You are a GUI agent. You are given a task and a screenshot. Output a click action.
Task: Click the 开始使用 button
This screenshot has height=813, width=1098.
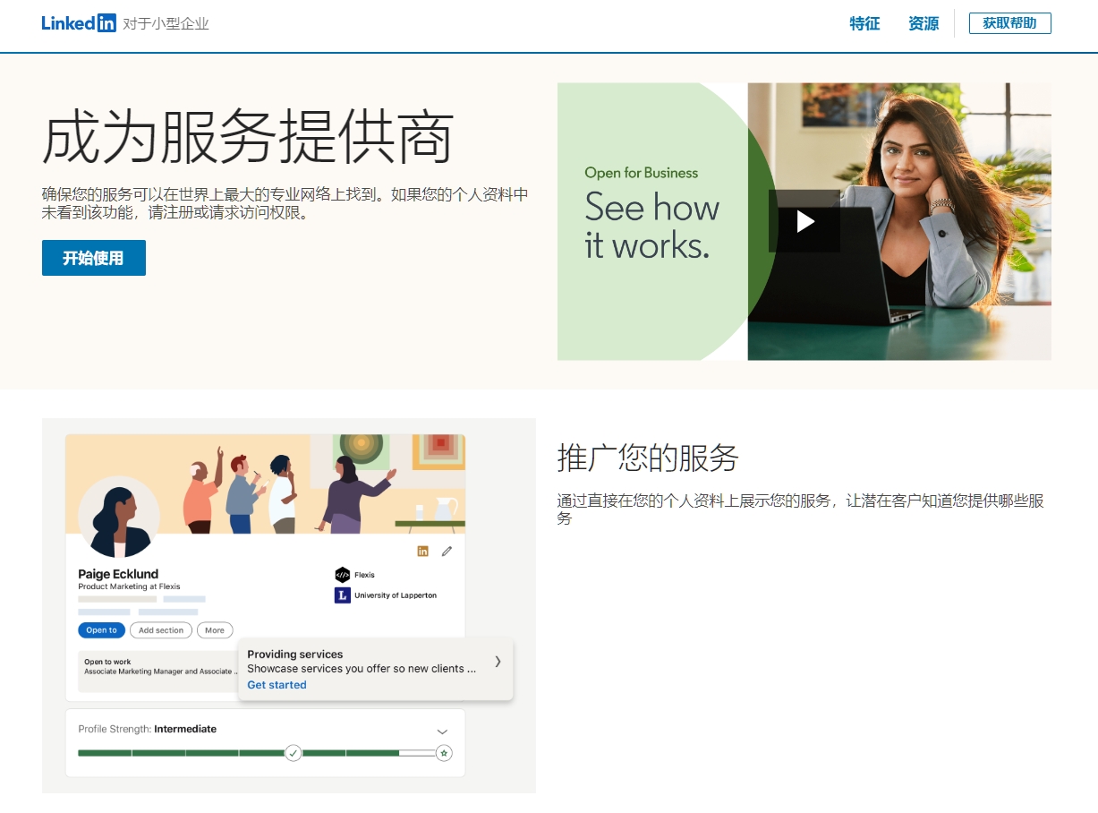click(94, 258)
